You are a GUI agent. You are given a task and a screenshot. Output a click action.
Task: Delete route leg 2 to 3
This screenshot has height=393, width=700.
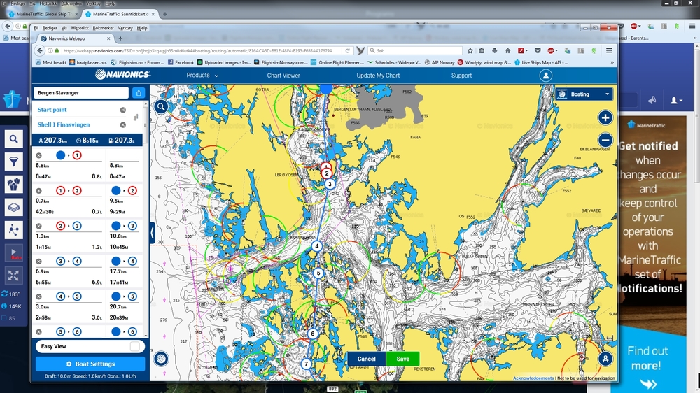pyautogui.click(x=38, y=226)
